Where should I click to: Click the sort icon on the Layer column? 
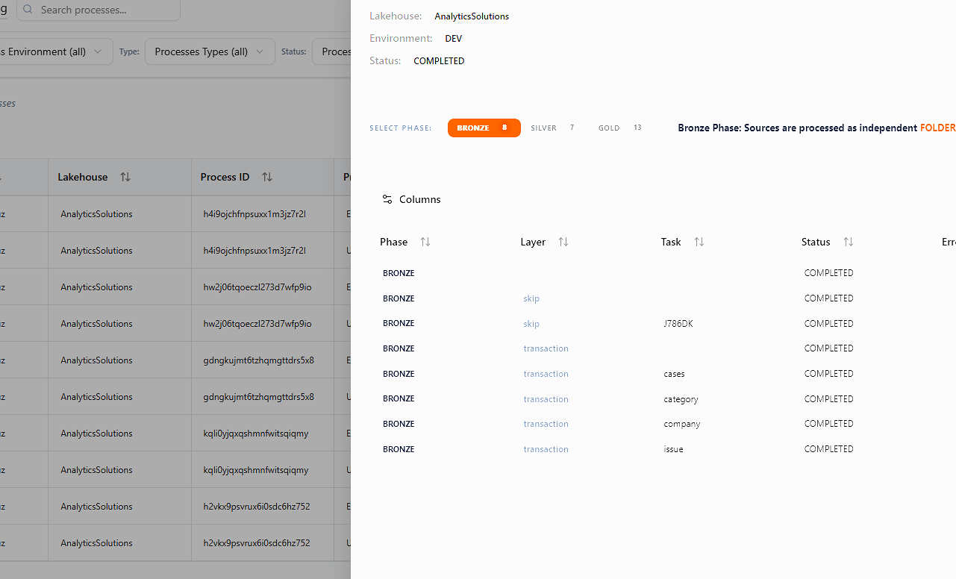[x=563, y=241]
